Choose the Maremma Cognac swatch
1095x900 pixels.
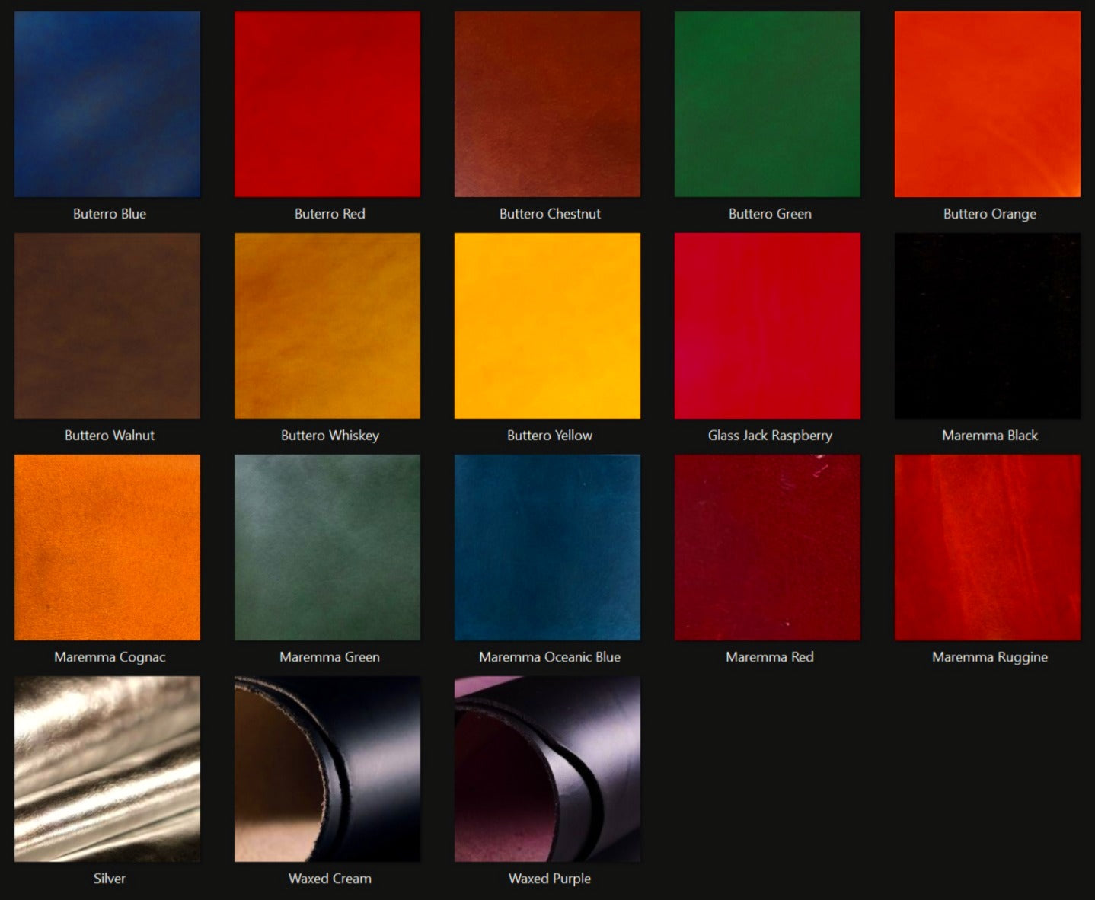107,547
